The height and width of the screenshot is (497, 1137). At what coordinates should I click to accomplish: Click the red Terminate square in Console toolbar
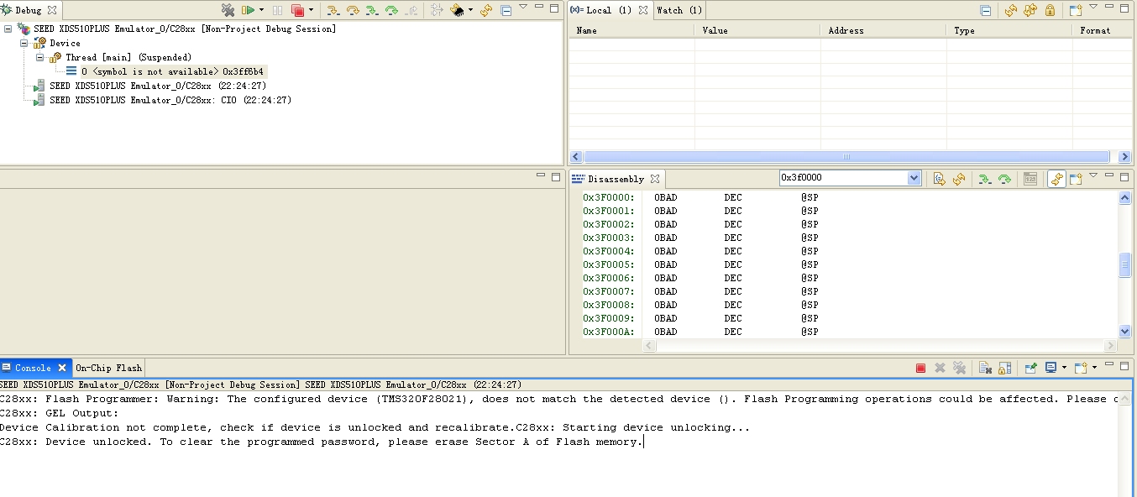(x=920, y=368)
